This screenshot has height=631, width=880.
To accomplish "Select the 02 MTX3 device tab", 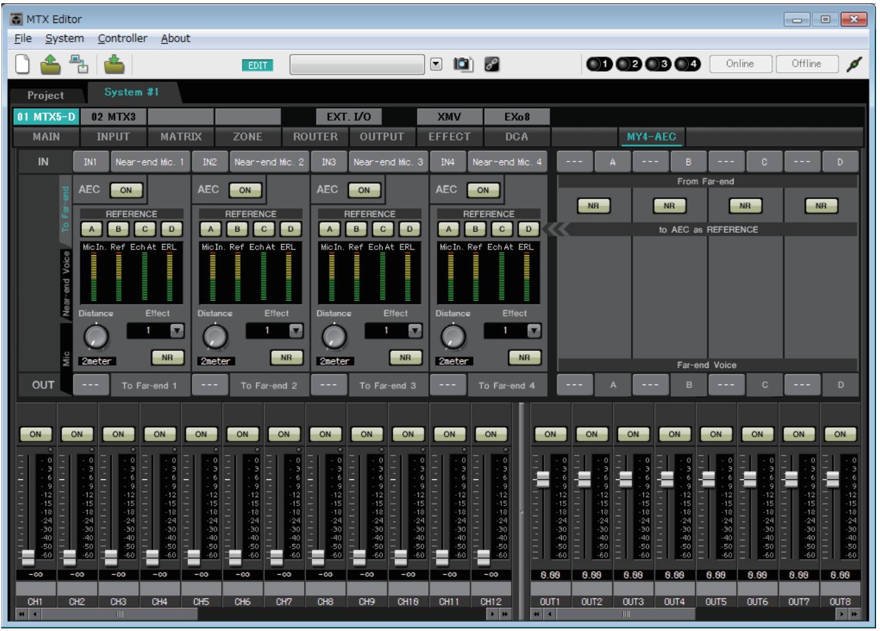I will tap(113, 117).
